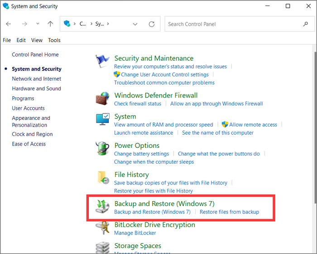Refresh the Control Panel view
317x254 pixels.
(x=152, y=24)
